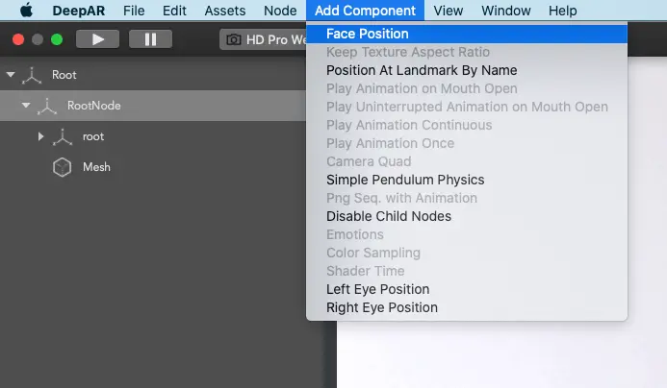This screenshot has height=388, width=667.
Task: Open the View menu
Action: pyautogui.click(x=448, y=11)
